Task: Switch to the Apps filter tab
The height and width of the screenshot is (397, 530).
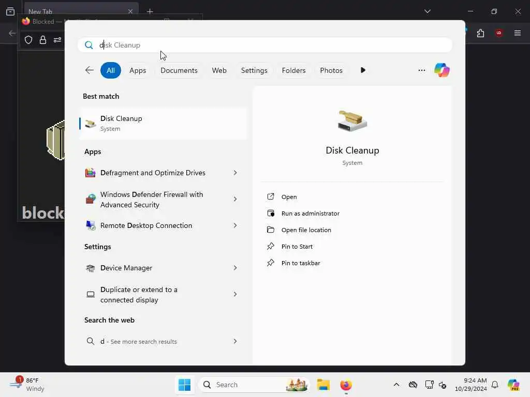Action: click(138, 70)
